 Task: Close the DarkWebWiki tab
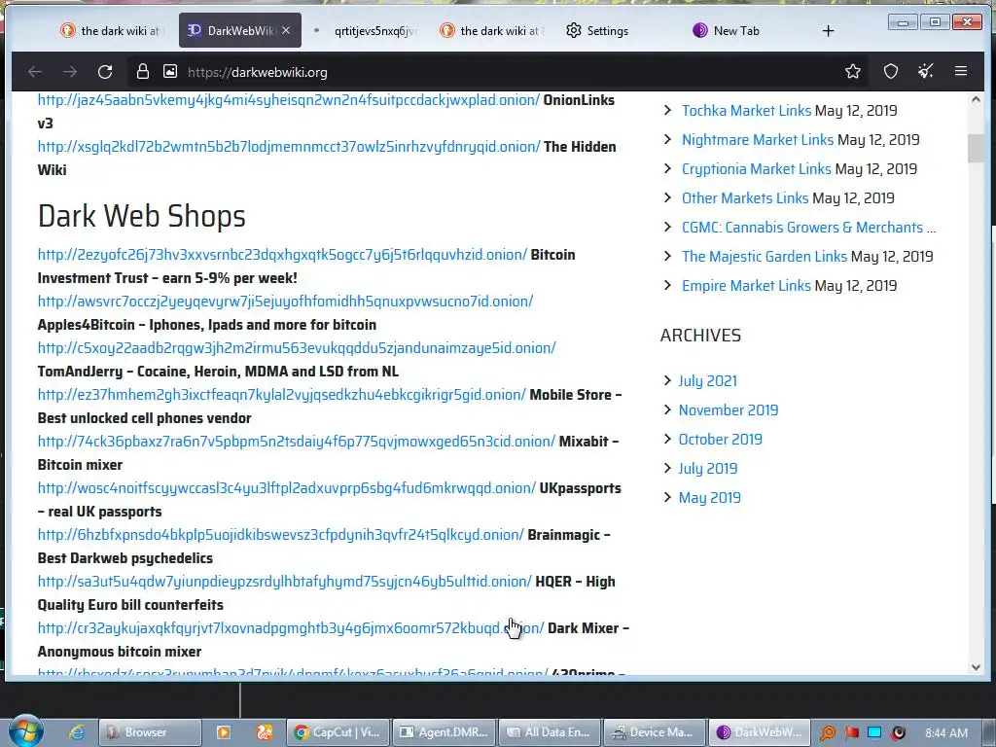pyautogui.click(x=286, y=30)
